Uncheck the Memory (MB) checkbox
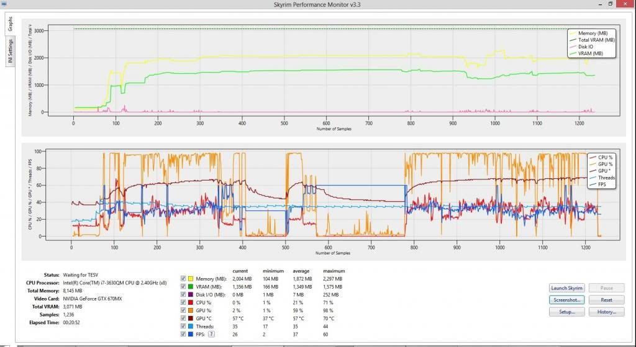The height and width of the screenshot is (347, 636). pos(183,279)
